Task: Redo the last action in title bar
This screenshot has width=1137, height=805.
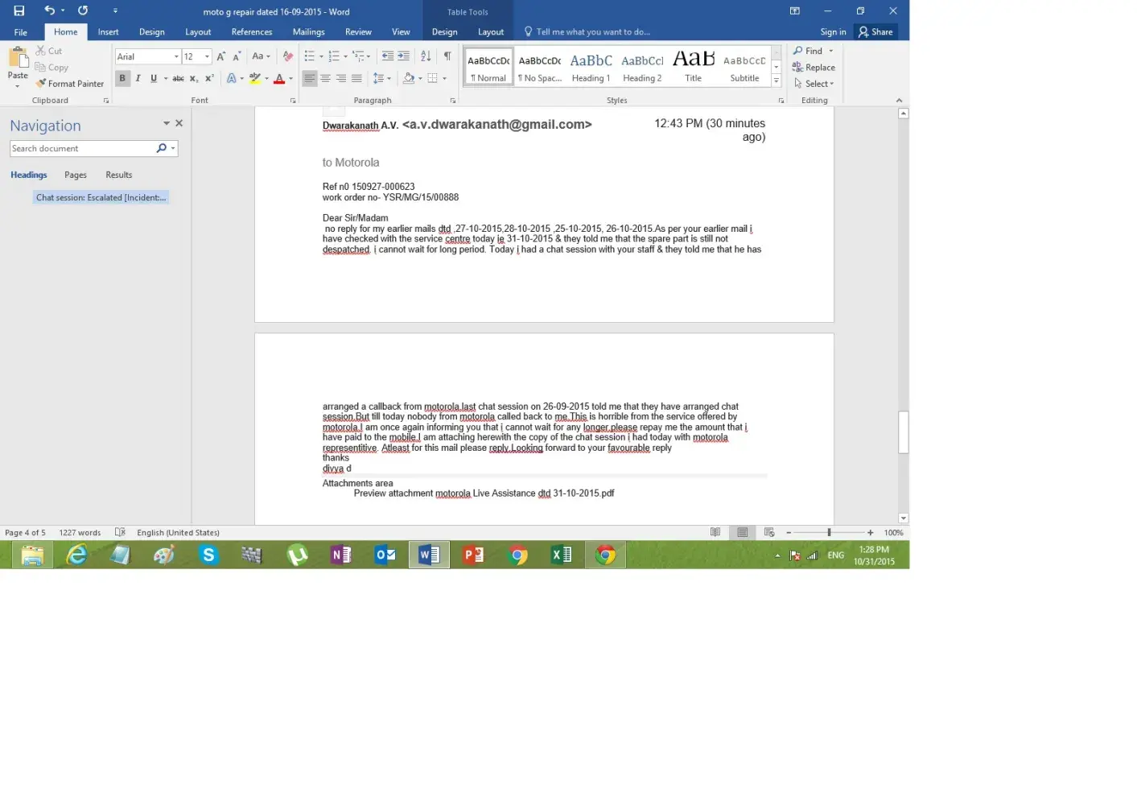Action: 83,10
